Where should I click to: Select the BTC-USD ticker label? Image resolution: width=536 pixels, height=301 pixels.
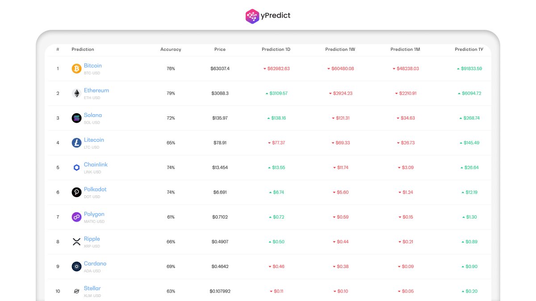click(92, 73)
